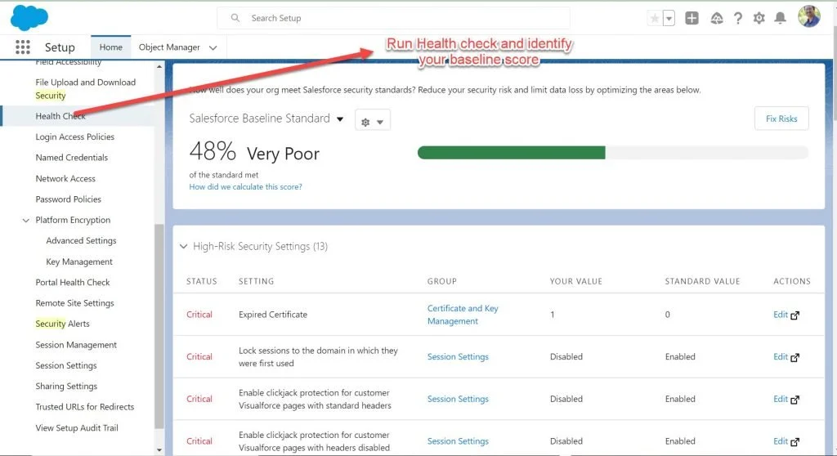Open the user profile avatar
Screen dimensions: 837x456
809,16
